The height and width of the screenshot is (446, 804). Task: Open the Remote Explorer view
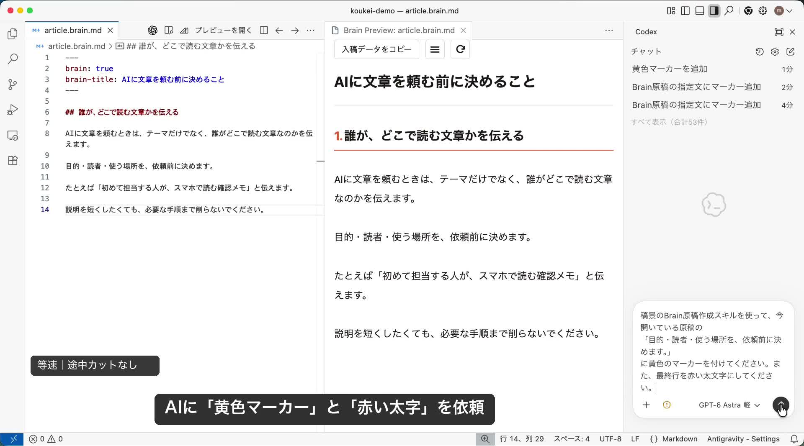[x=13, y=136]
